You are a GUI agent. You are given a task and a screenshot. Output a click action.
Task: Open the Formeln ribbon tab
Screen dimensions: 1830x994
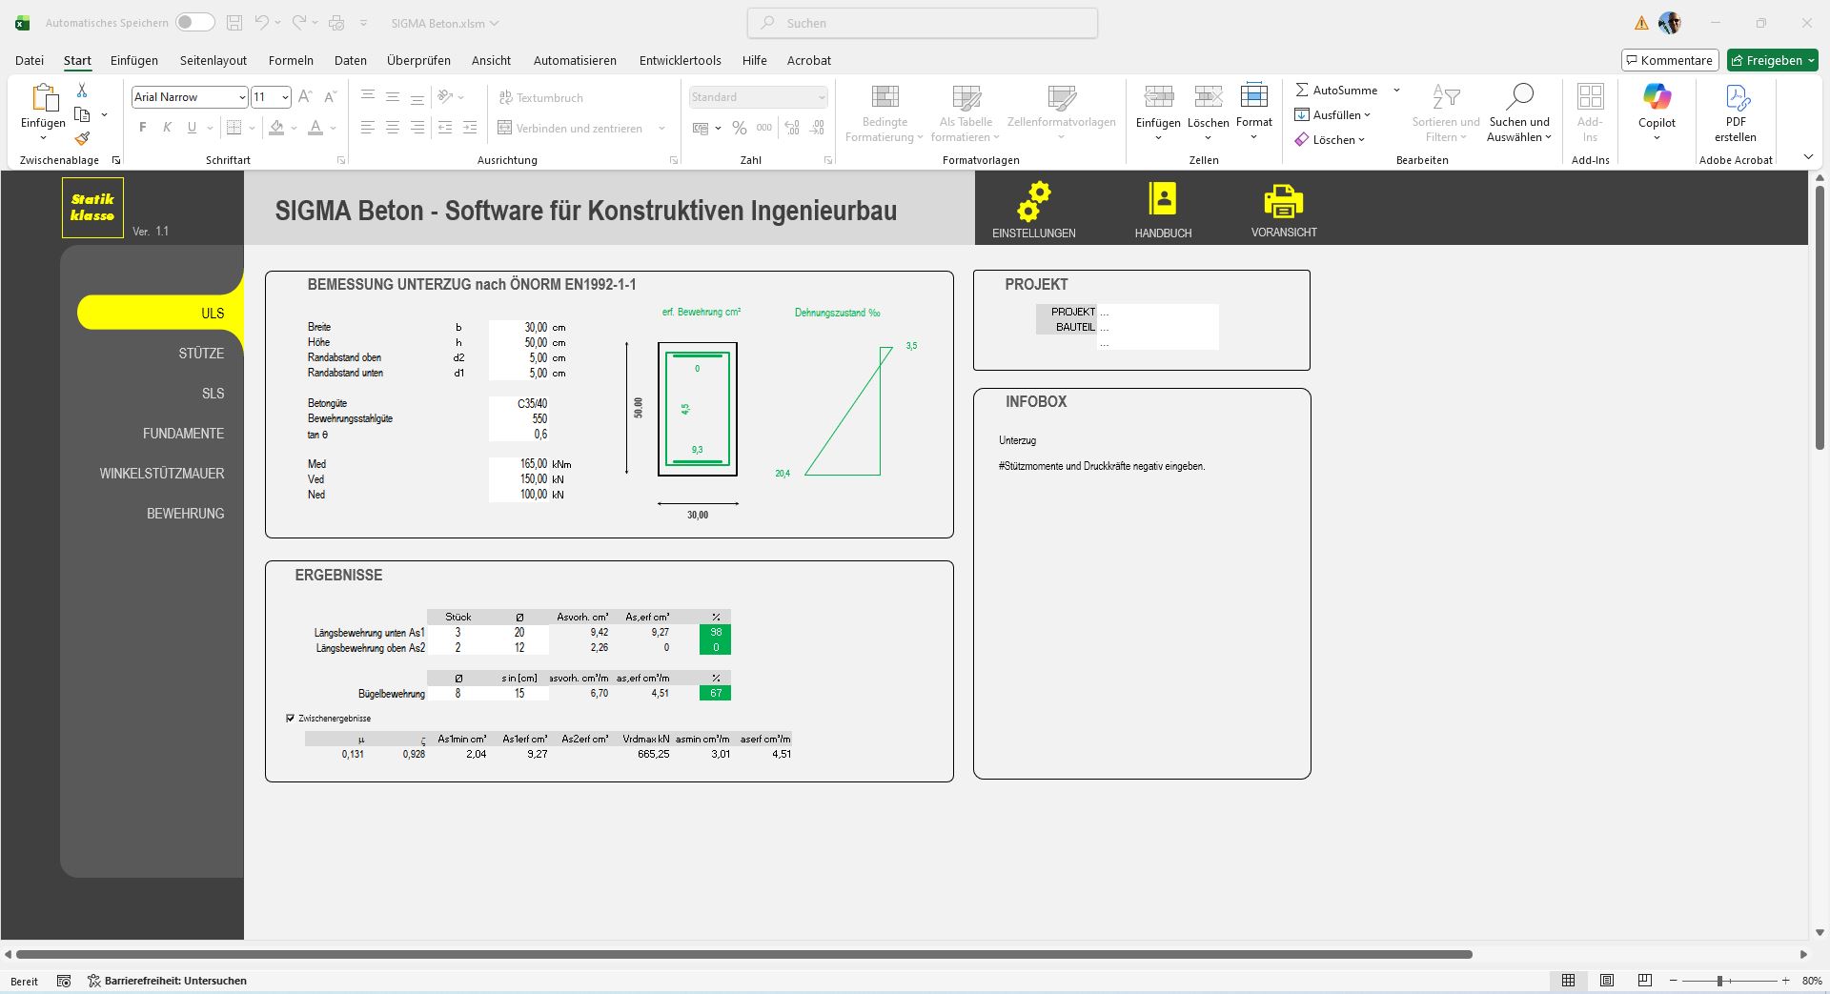click(291, 60)
